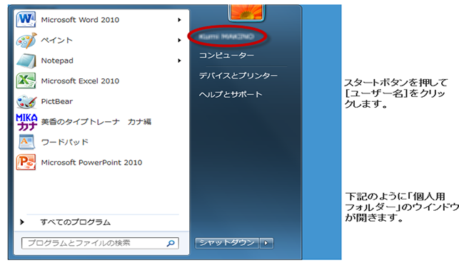Expand the ペイント jump list arrow
The width and height of the screenshot is (459, 275).
[x=179, y=41]
